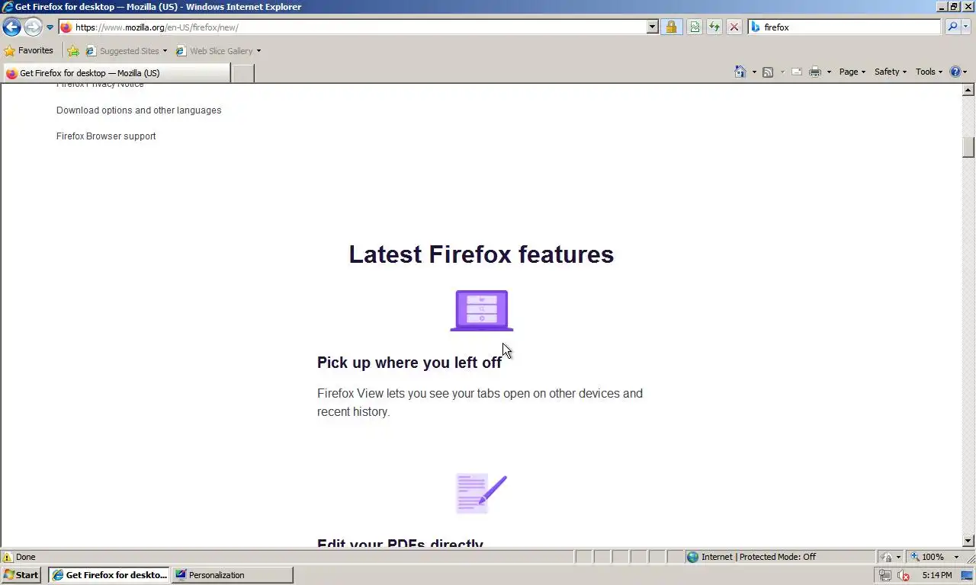Screen dimensions: 976x585
Task: Open the Favorites center
Action: coord(29,50)
